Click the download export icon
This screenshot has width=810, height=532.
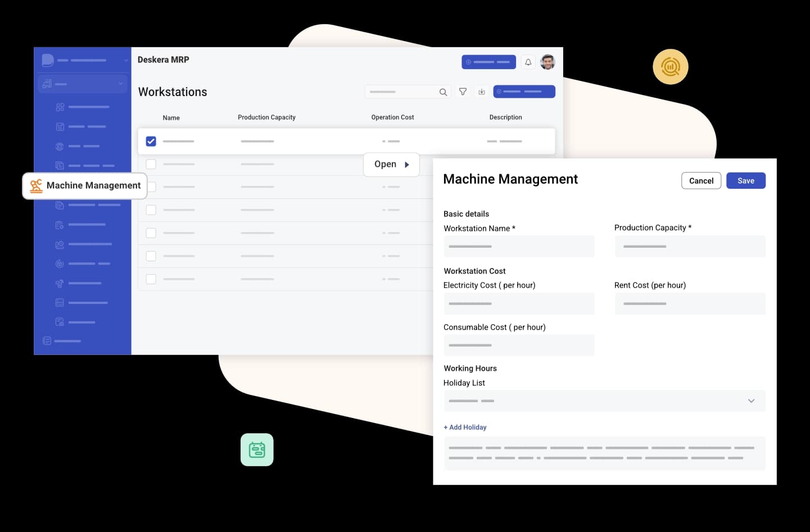482,92
